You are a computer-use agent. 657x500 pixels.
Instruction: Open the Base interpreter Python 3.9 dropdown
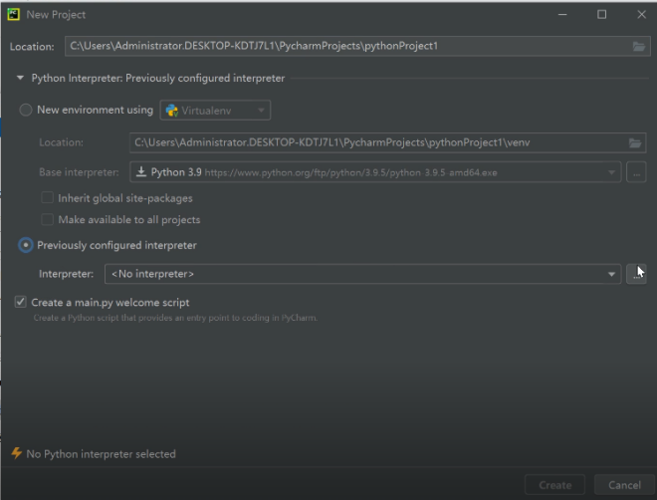tap(375, 172)
